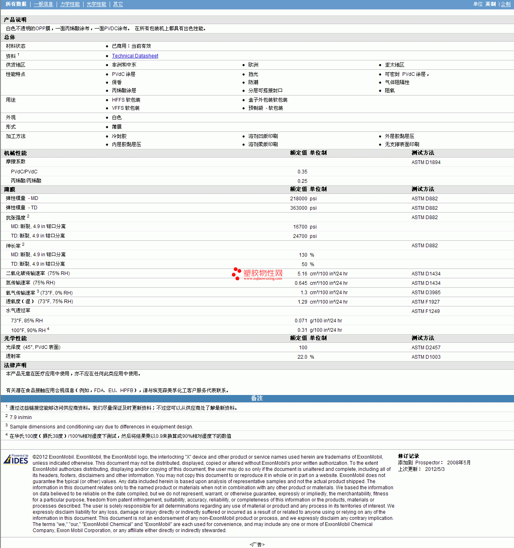The height and width of the screenshot is (548, 514).
Task: Click the 备注 notes header bar
Action: (x=257, y=398)
